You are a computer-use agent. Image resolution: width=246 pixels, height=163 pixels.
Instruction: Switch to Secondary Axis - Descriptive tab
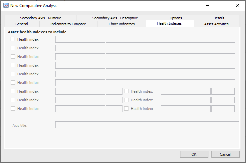coord(115,18)
